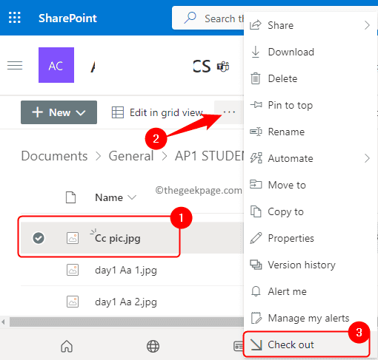Viewport: 378px width, 360px height.
Task: Click the file type column header icon
Action: click(70, 197)
